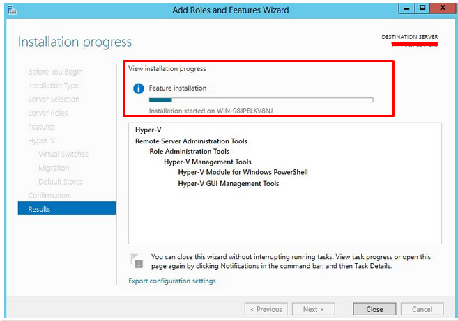The height and width of the screenshot is (321, 458).
Task: Click Hyper-V GUI Management Tools entry
Action: coord(229,184)
